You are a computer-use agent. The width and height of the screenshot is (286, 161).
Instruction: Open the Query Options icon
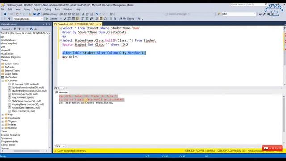pyautogui.click(x=73, y=19)
